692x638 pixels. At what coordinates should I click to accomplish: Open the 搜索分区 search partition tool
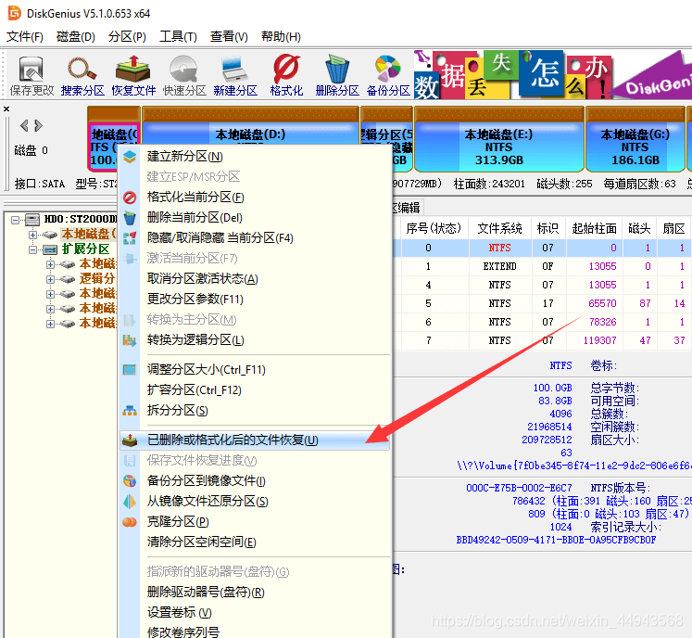[x=82, y=76]
